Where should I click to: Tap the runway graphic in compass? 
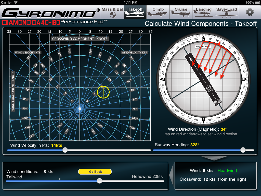pos(203,79)
